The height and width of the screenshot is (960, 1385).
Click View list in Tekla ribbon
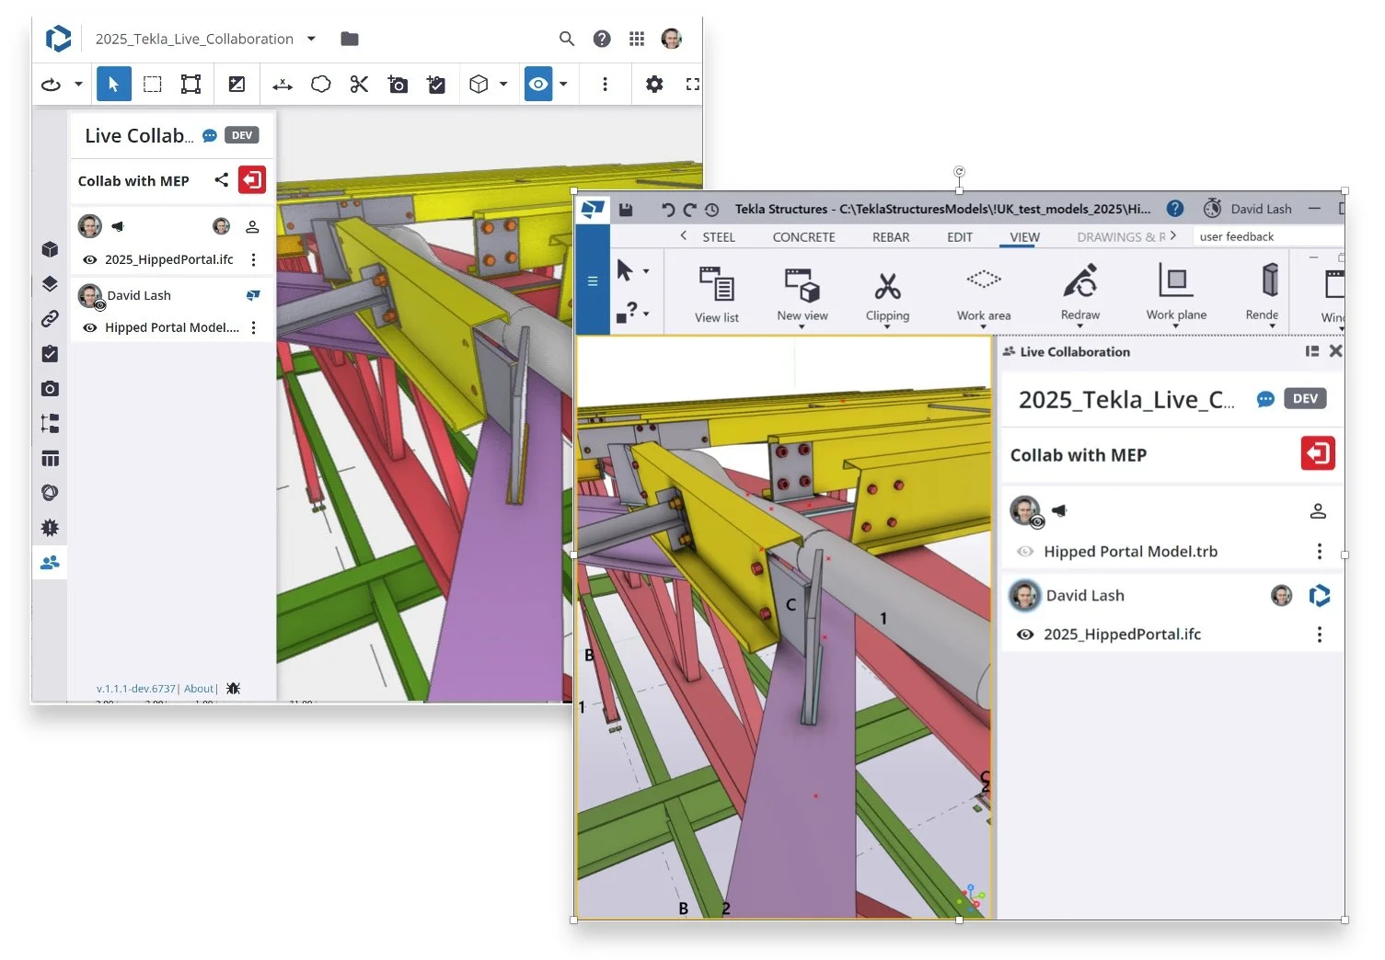717,294
